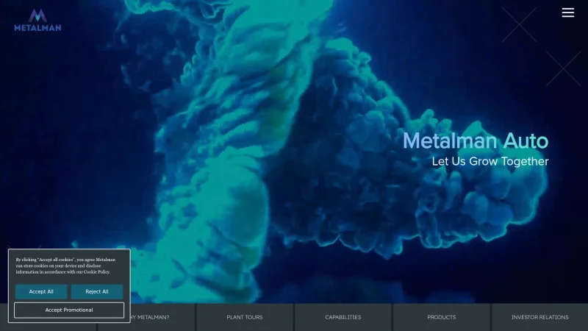Click the cookie policy notice text
Viewport: 588px width, 331px height.
[65, 266]
